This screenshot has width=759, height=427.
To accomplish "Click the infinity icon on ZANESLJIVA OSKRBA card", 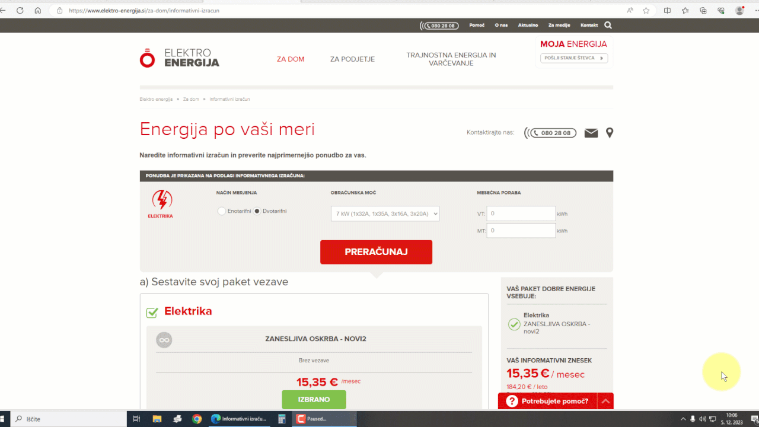I will (x=164, y=340).
